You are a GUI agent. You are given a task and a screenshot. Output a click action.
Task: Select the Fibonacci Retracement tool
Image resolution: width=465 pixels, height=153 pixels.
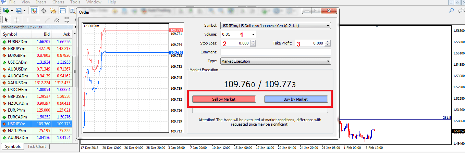[66, 20]
